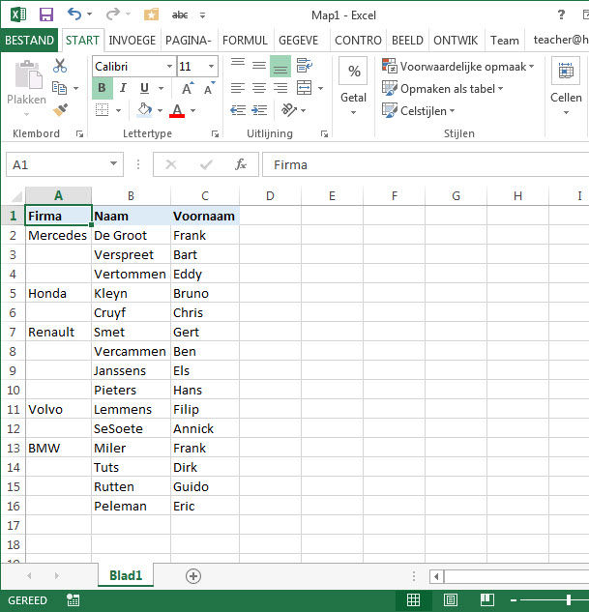The image size is (589, 612).
Task: Click the increase indent icon
Action: click(259, 110)
